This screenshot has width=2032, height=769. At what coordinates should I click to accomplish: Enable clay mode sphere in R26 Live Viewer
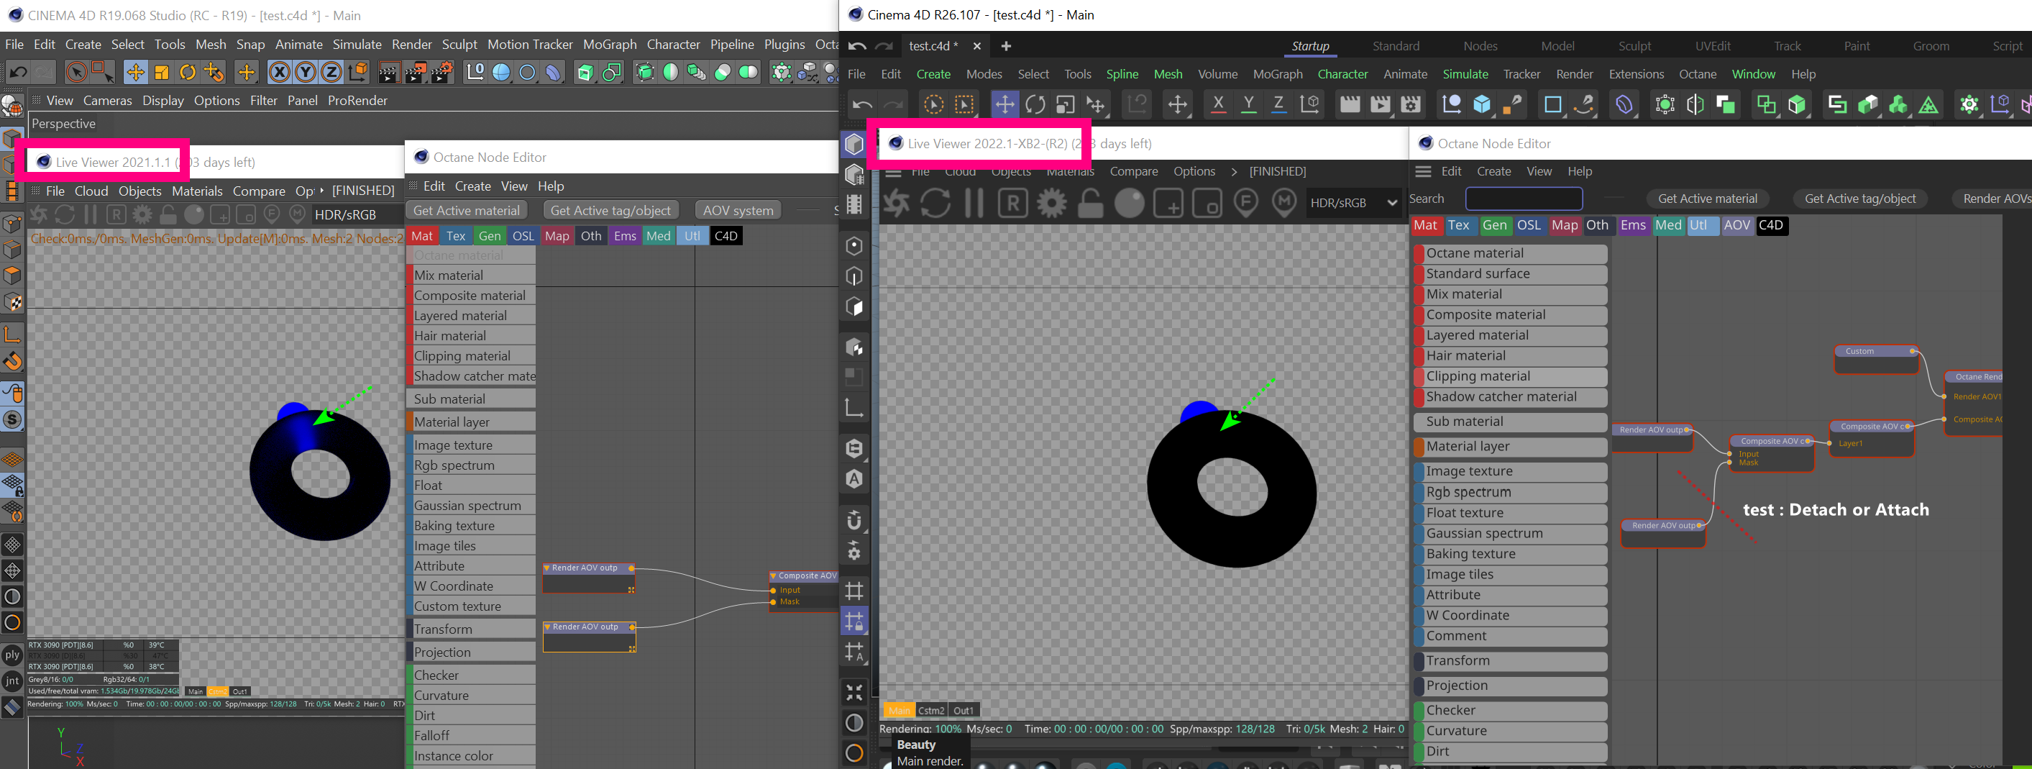(x=1129, y=203)
